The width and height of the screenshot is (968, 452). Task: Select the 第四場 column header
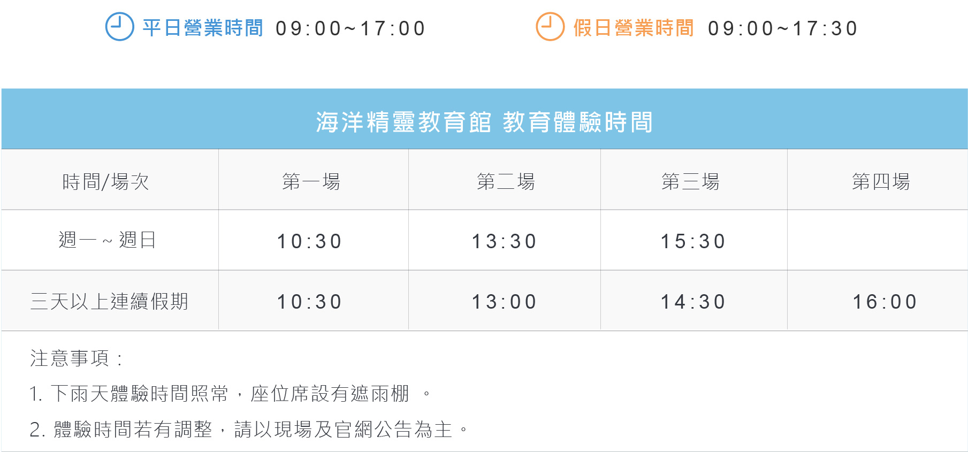[x=881, y=182]
